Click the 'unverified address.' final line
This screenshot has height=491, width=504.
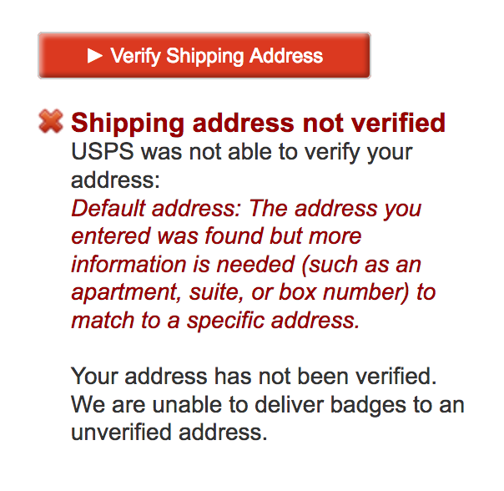[x=169, y=432]
